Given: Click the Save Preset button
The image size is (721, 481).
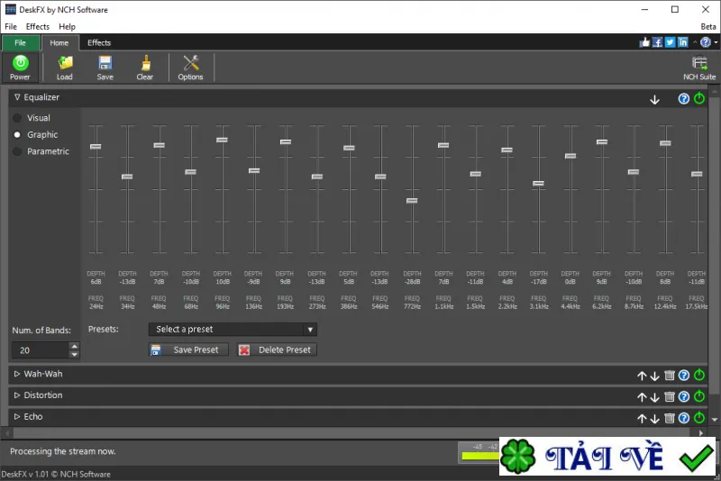Looking at the screenshot, I should tap(188, 350).
